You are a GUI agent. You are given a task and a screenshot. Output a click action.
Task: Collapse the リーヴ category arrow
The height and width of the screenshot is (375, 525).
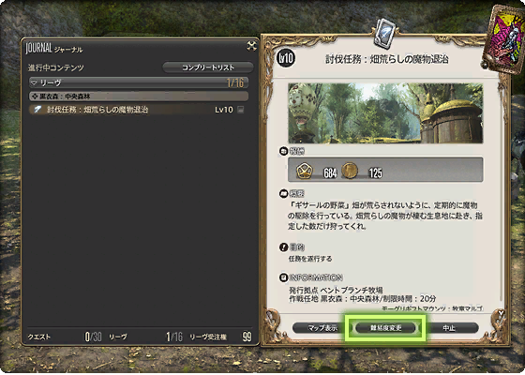(x=34, y=82)
